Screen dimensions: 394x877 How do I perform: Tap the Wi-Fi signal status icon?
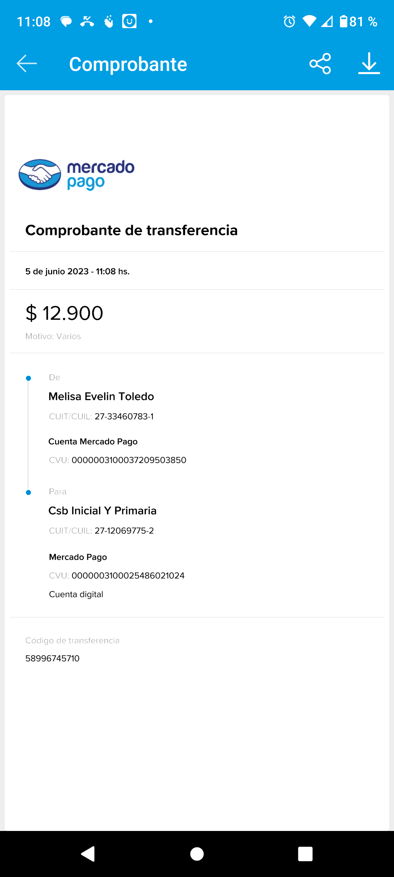309,22
